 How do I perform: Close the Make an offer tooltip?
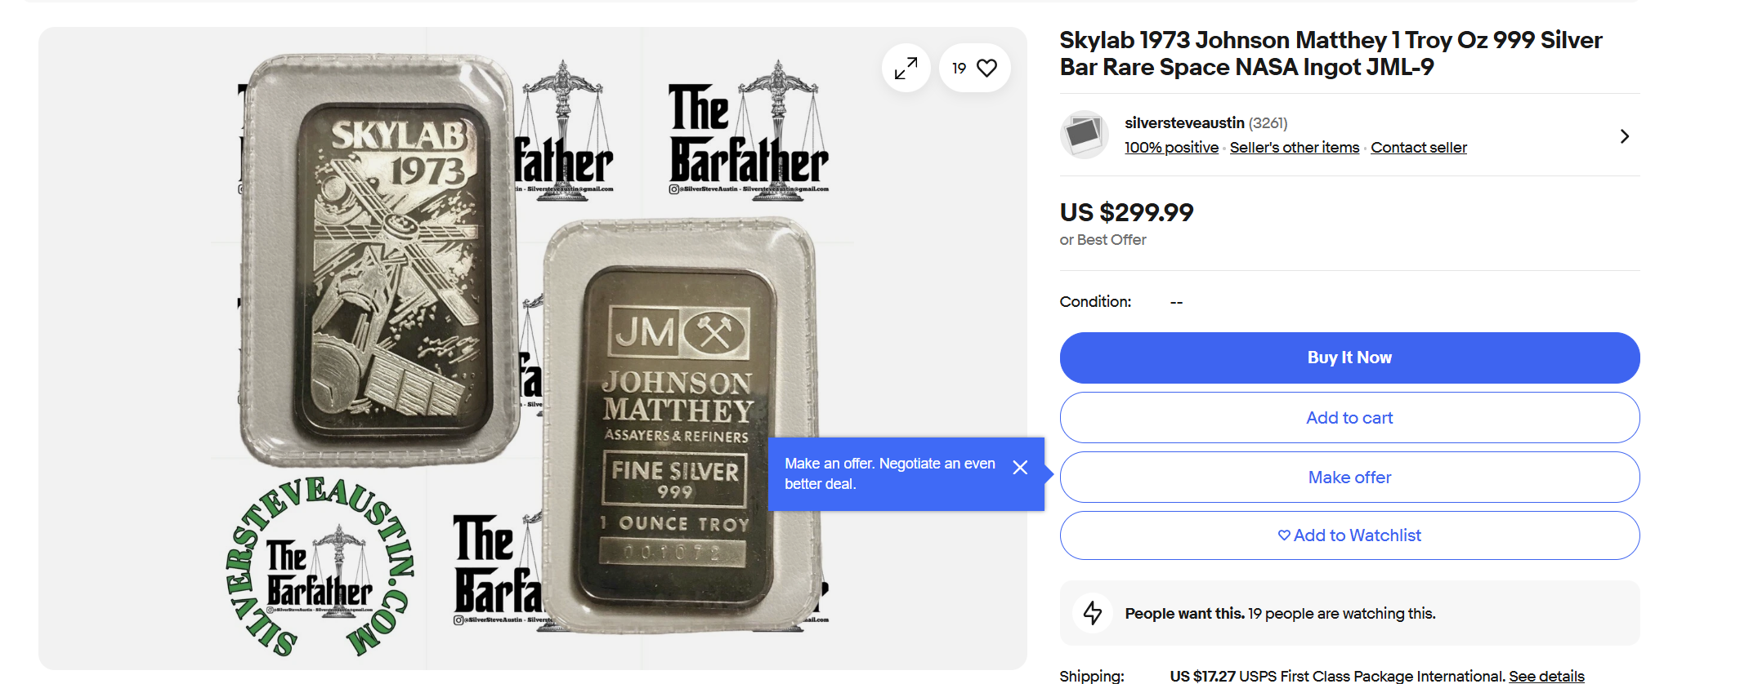1020,467
